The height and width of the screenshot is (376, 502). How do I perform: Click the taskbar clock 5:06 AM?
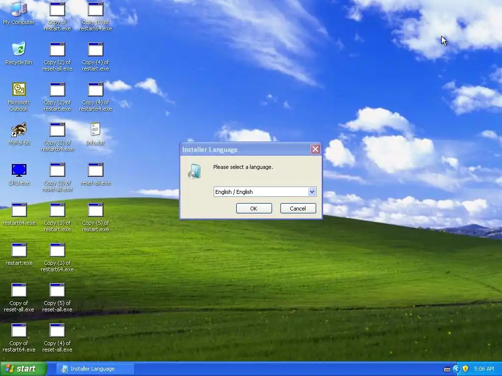[x=484, y=369]
